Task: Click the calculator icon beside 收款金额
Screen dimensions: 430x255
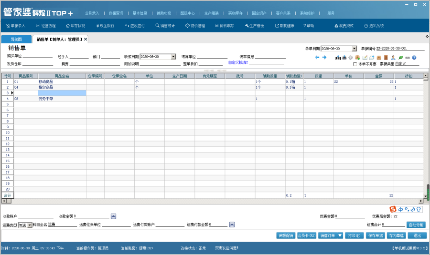Action: point(113,216)
